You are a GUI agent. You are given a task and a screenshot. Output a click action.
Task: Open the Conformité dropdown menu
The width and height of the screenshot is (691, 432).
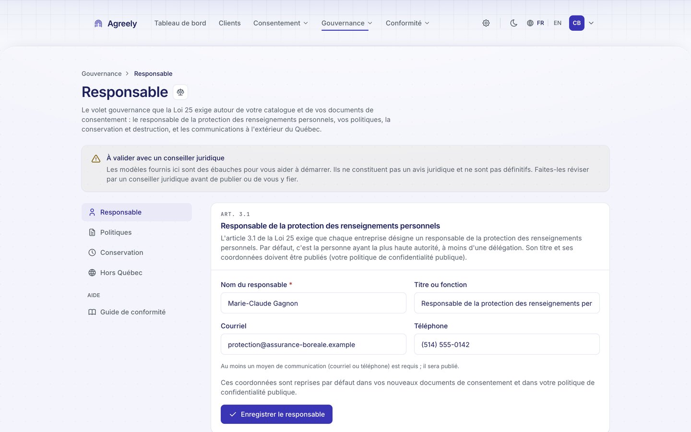point(407,23)
